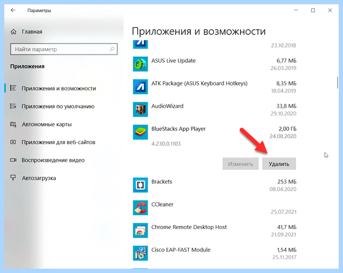
Task: Click the magnifier icon in the search box
Action: [112, 49]
